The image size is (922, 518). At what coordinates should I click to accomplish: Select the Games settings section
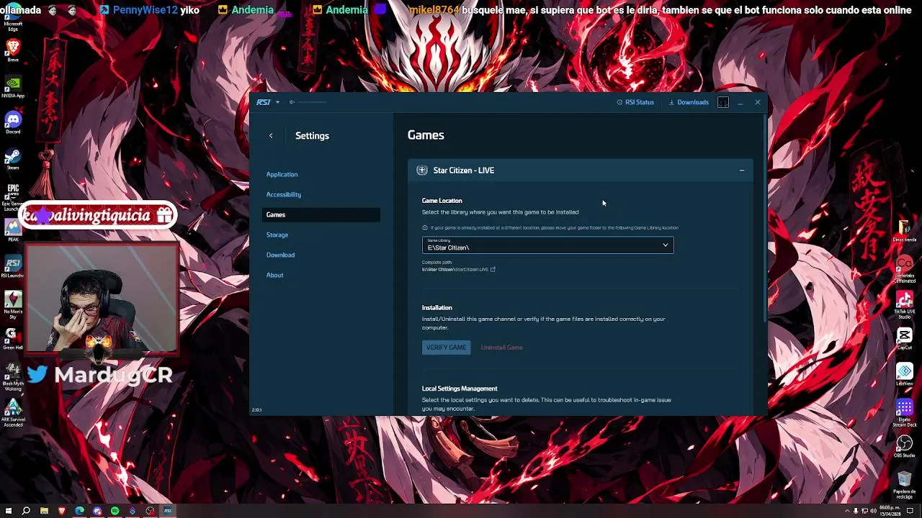(321, 214)
